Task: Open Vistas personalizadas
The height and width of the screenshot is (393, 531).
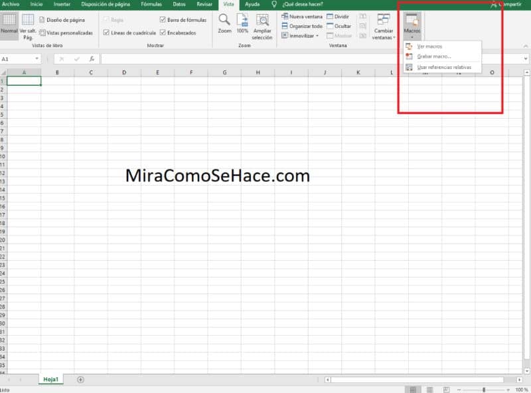Action: [66, 33]
